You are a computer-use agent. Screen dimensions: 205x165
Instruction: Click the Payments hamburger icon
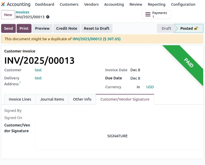148,15
